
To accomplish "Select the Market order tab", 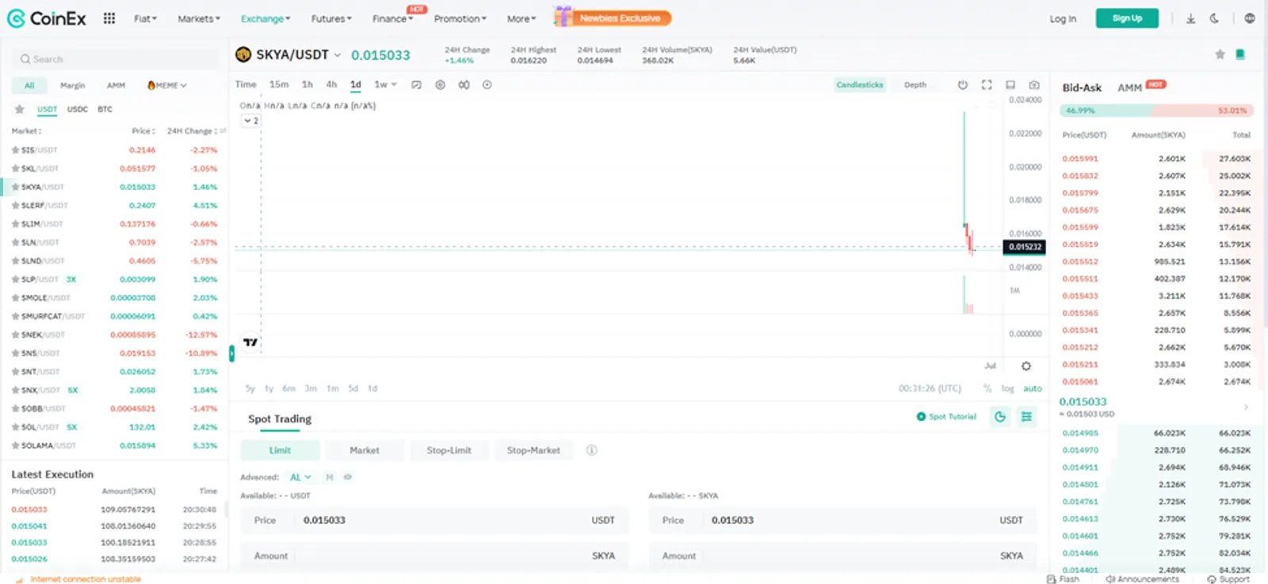I will click(365, 450).
